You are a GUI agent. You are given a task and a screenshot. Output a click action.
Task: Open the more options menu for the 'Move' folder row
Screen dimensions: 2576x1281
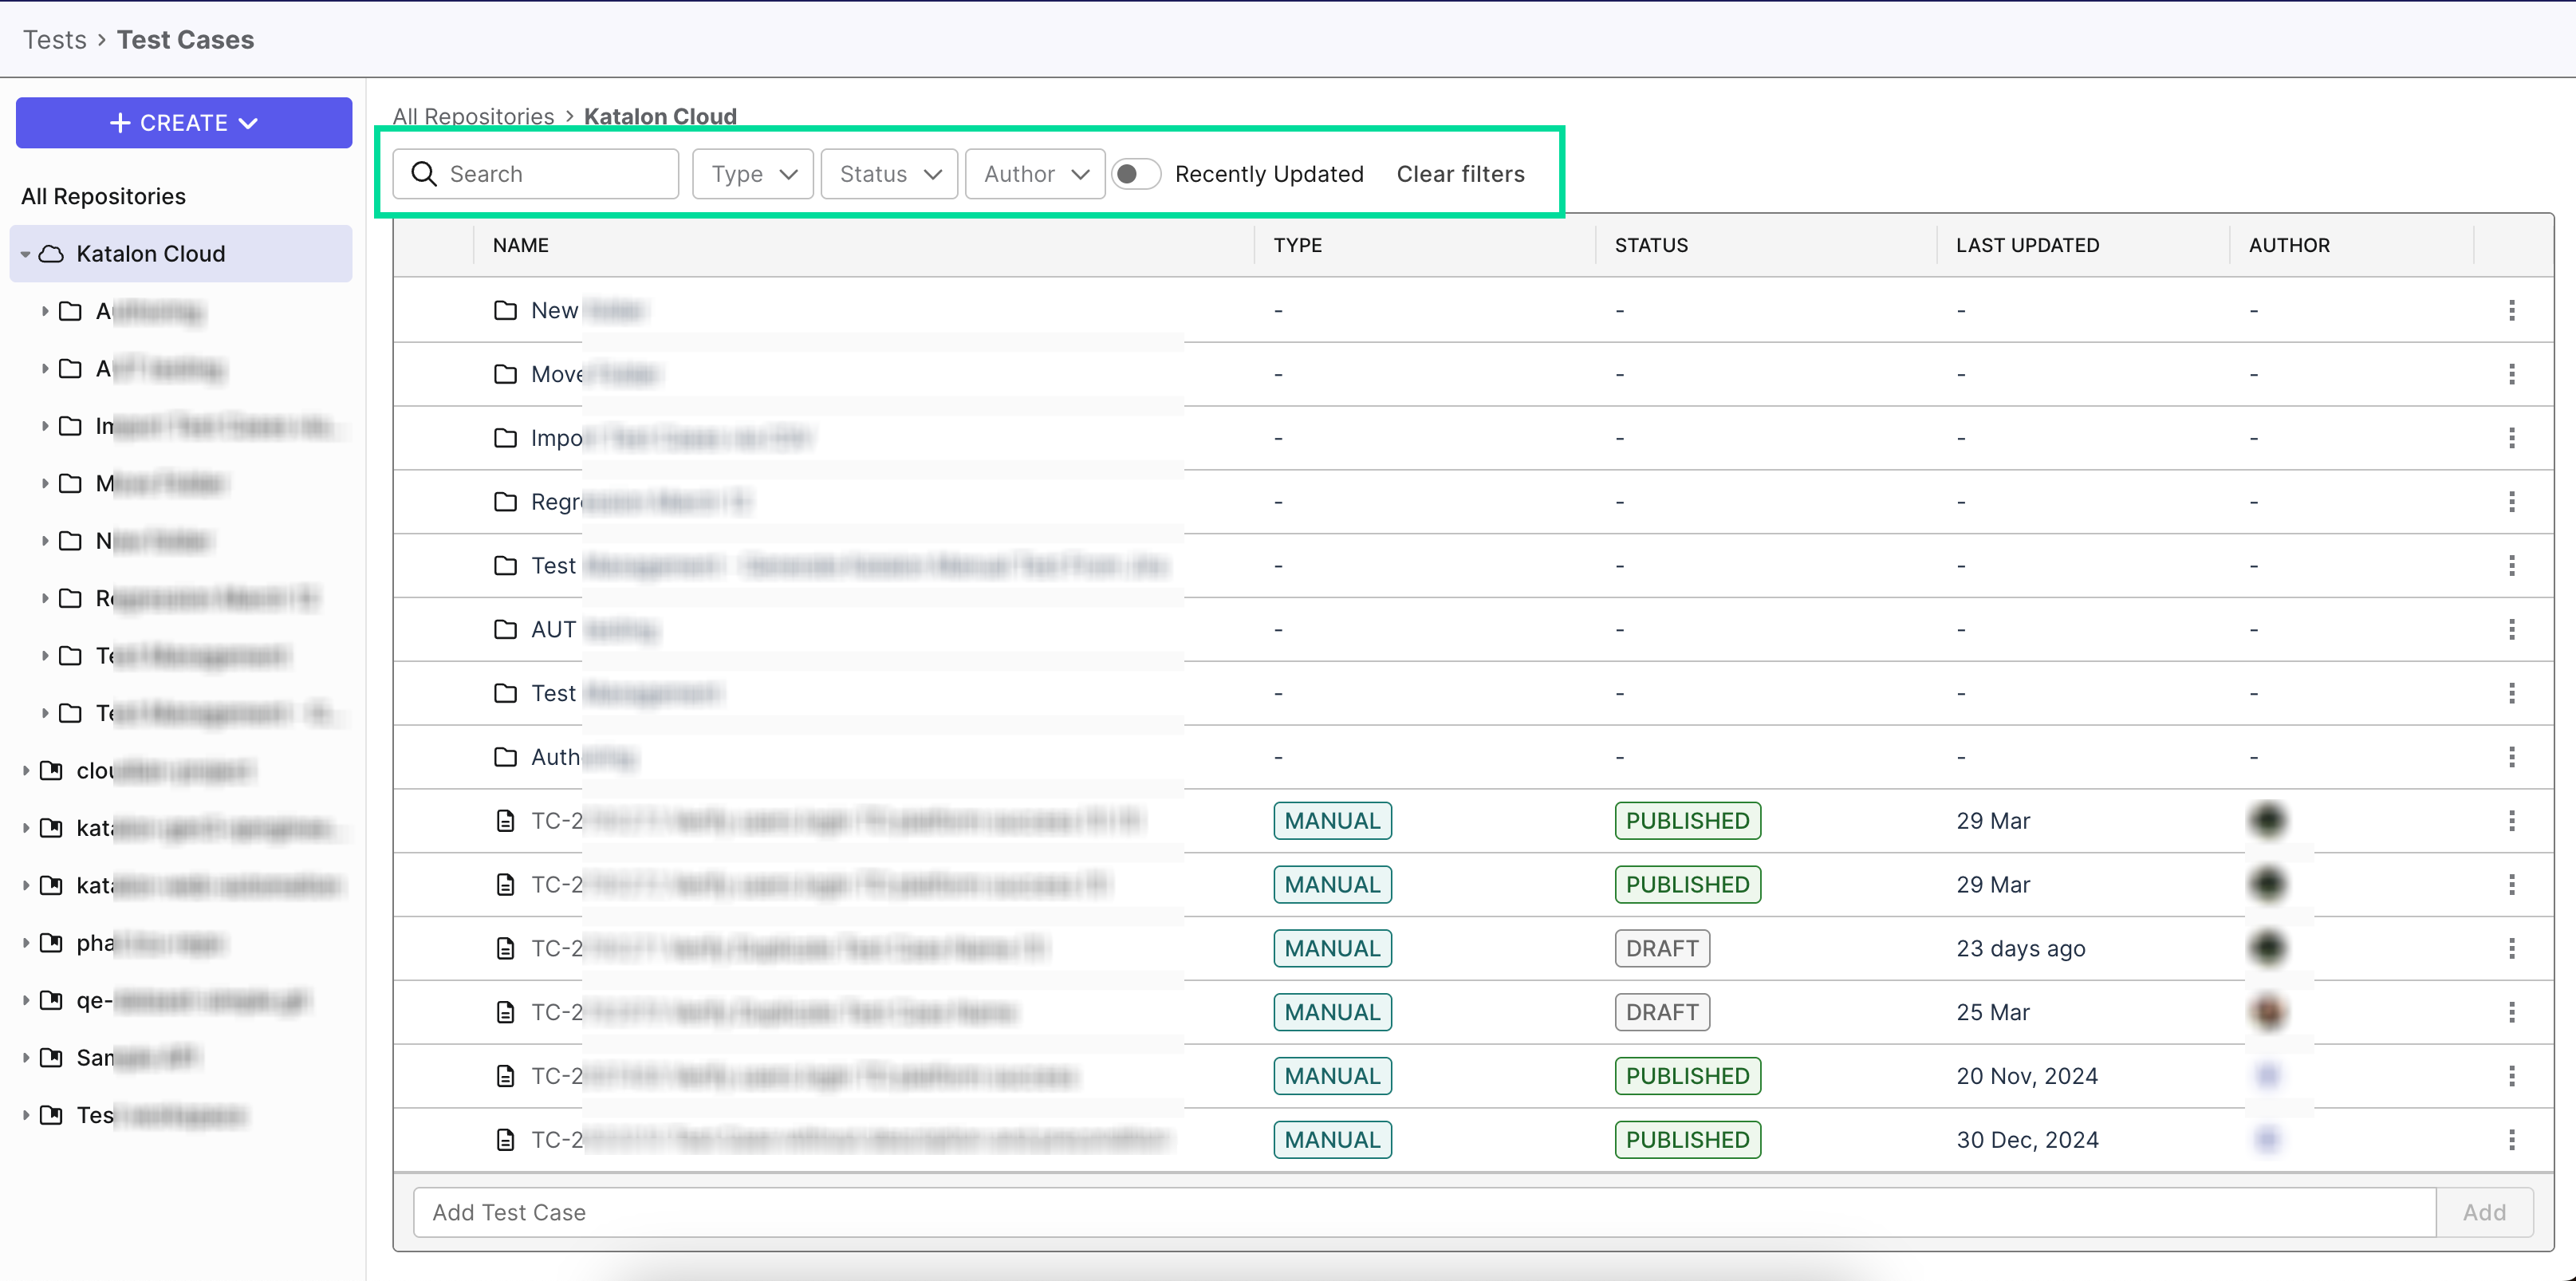click(2511, 374)
